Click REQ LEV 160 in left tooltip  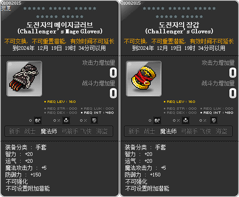60,101
